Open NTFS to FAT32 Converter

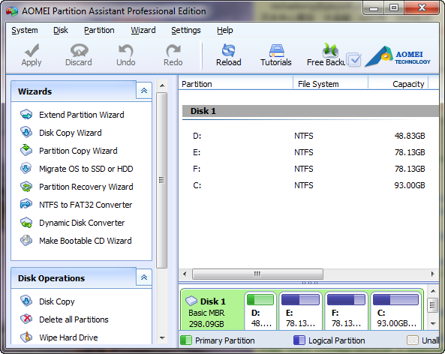[86, 205]
